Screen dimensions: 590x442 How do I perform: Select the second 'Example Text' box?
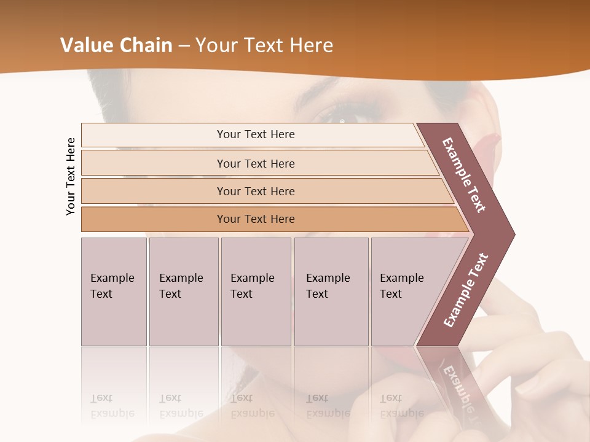(x=184, y=292)
